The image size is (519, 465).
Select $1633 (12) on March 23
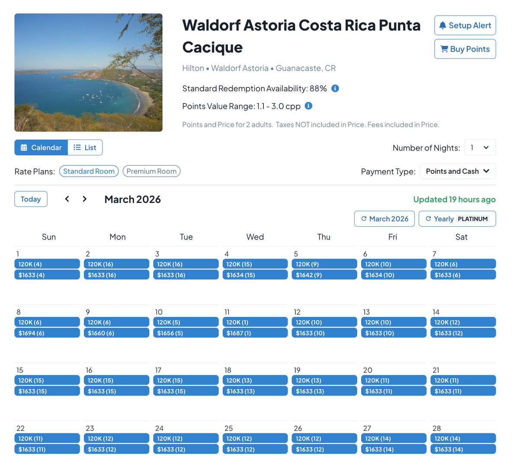(116, 449)
